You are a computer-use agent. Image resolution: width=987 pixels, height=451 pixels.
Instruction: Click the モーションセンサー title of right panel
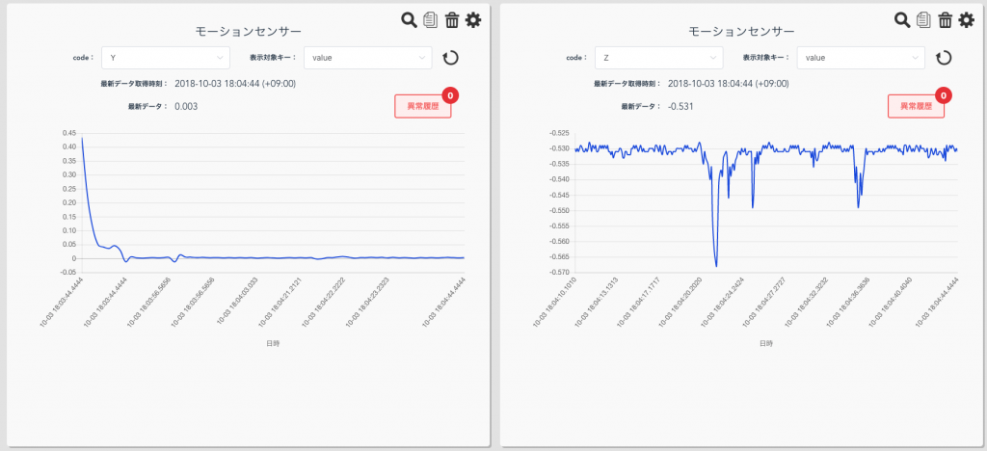pos(741,31)
